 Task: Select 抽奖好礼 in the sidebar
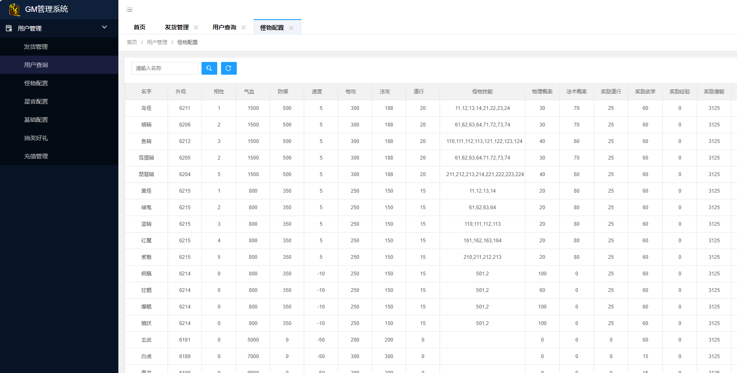tap(36, 138)
